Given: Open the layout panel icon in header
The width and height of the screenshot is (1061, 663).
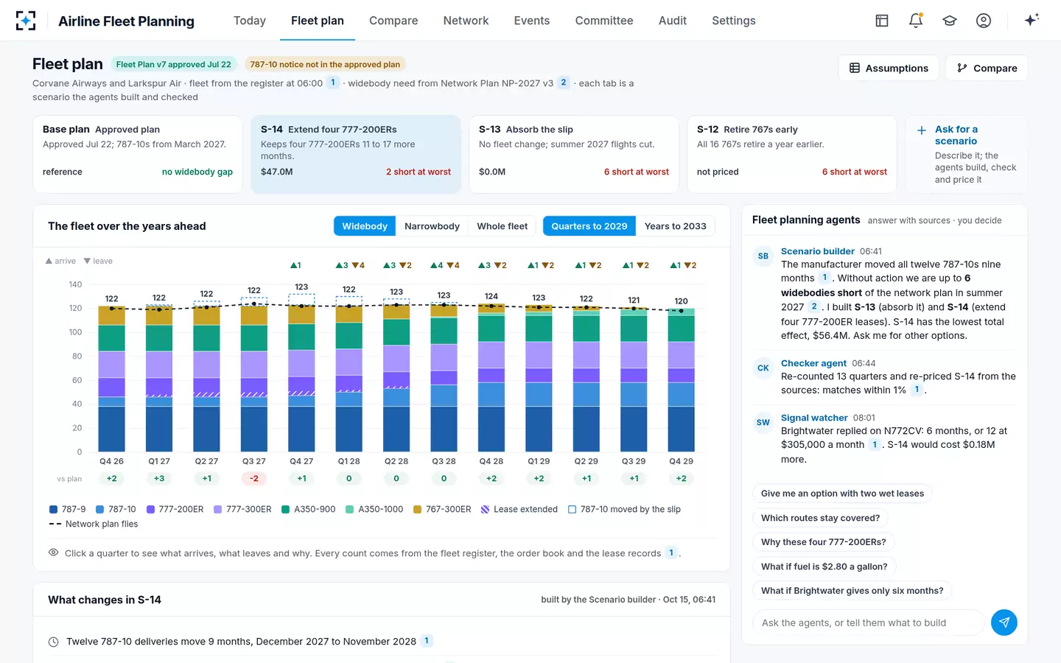Looking at the screenshot, I should (882, 21).
